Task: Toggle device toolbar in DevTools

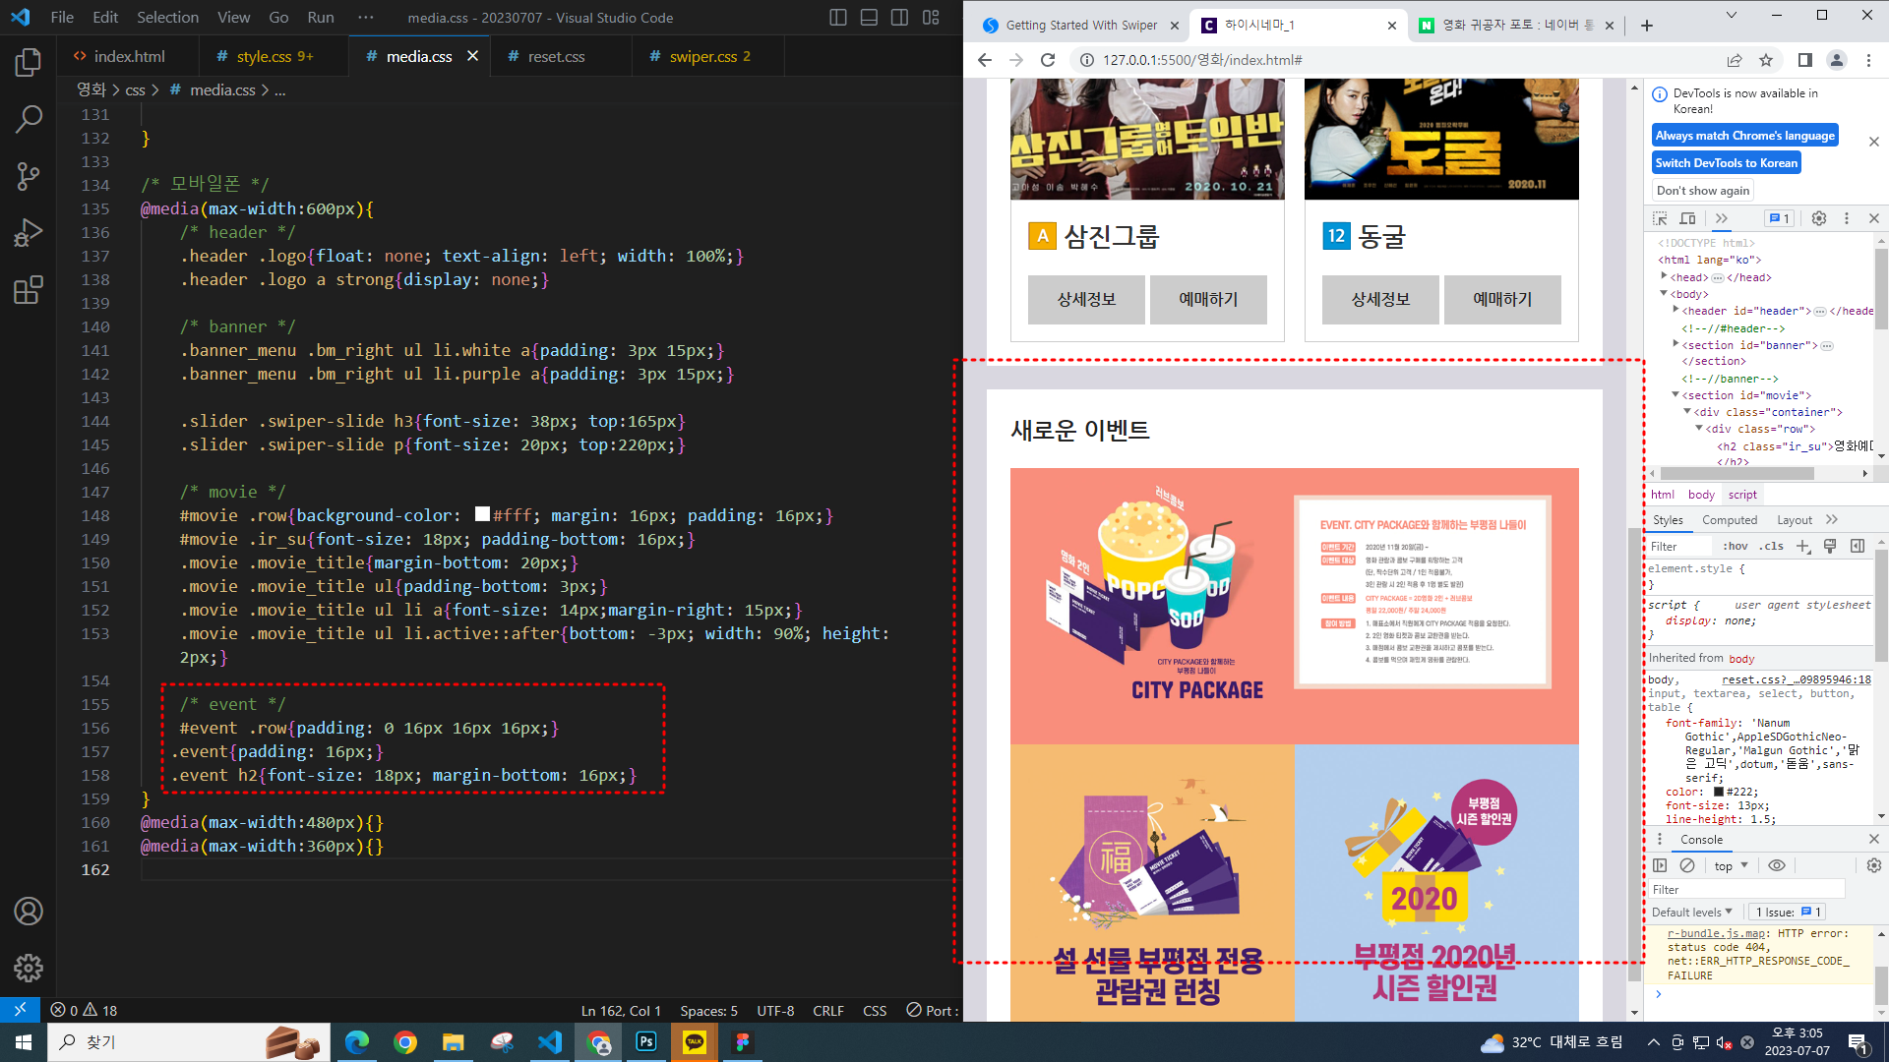Action: click(x=1687, y=218)
